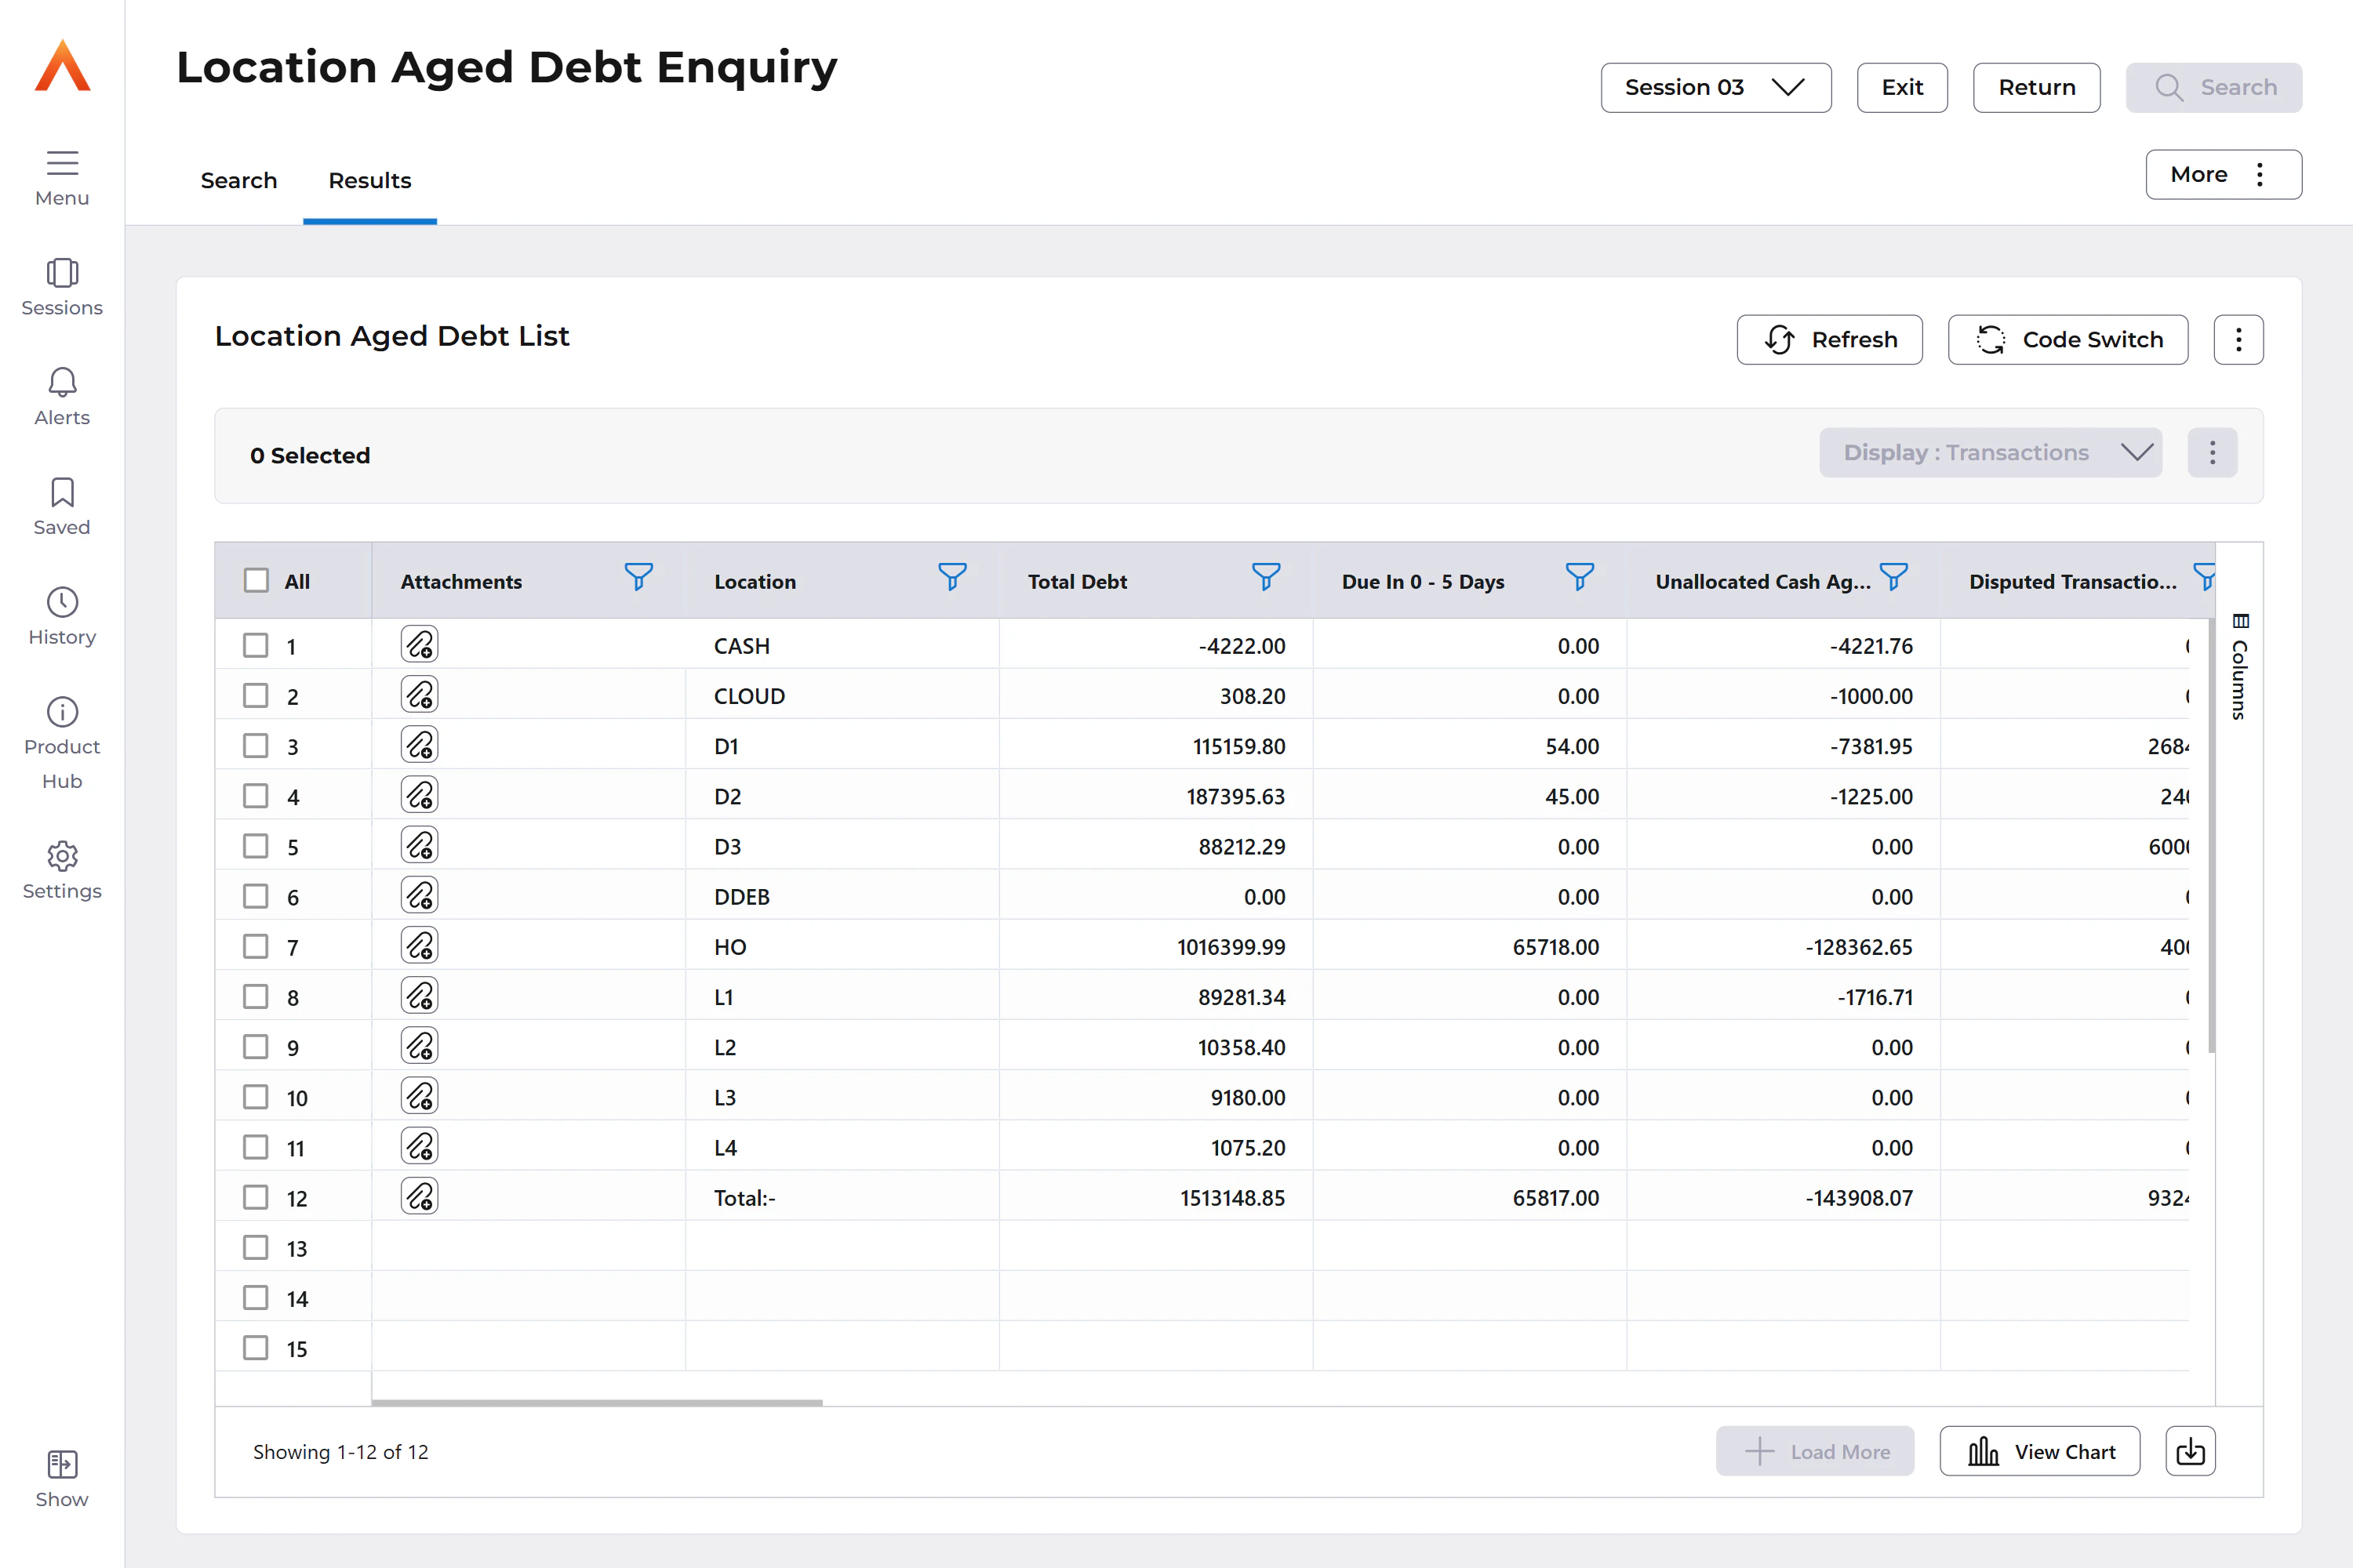Open the attachment icon on the CASH row
This screenshot has width=2353, height=1568.
pyautogui.click(x=420, y=644)
